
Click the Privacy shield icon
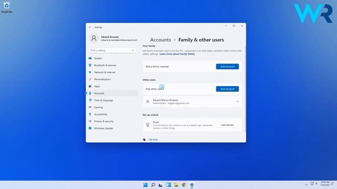click(90, 121)
